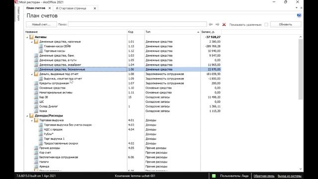
Task: Click account icon beside Рубли*
Action: coord(41,134)
